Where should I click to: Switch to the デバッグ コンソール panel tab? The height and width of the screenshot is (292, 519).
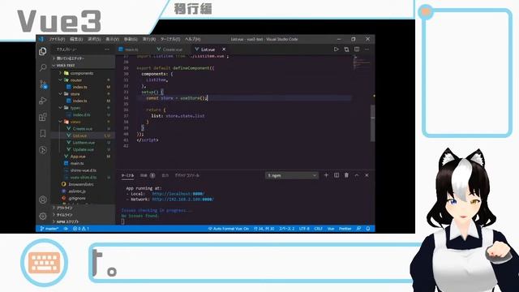[x=187, y=175]
